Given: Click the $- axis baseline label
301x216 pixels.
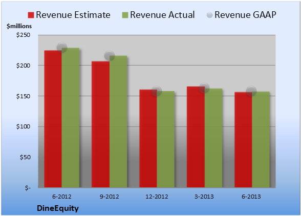Looking at the screenshot, I should point(28,188).
